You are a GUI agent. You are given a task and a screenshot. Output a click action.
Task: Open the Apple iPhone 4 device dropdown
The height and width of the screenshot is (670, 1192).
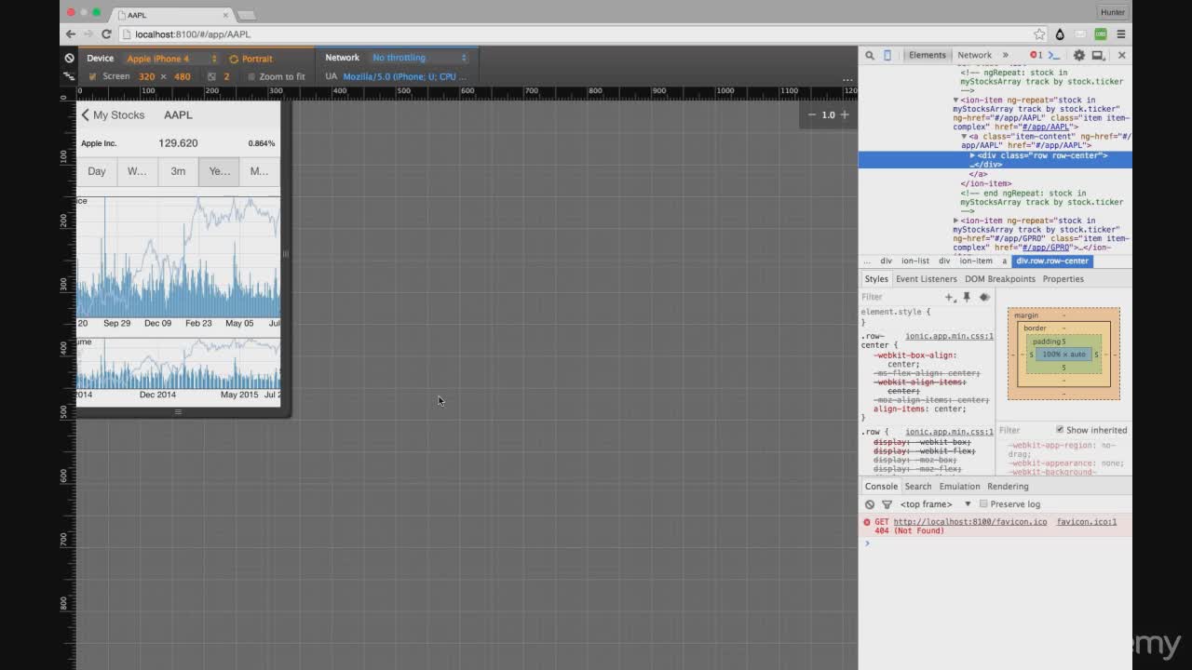(x=171, y=59)
